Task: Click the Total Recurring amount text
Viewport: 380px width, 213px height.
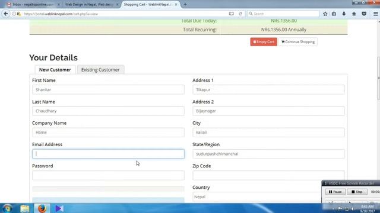Action: [x=284, y=30]
